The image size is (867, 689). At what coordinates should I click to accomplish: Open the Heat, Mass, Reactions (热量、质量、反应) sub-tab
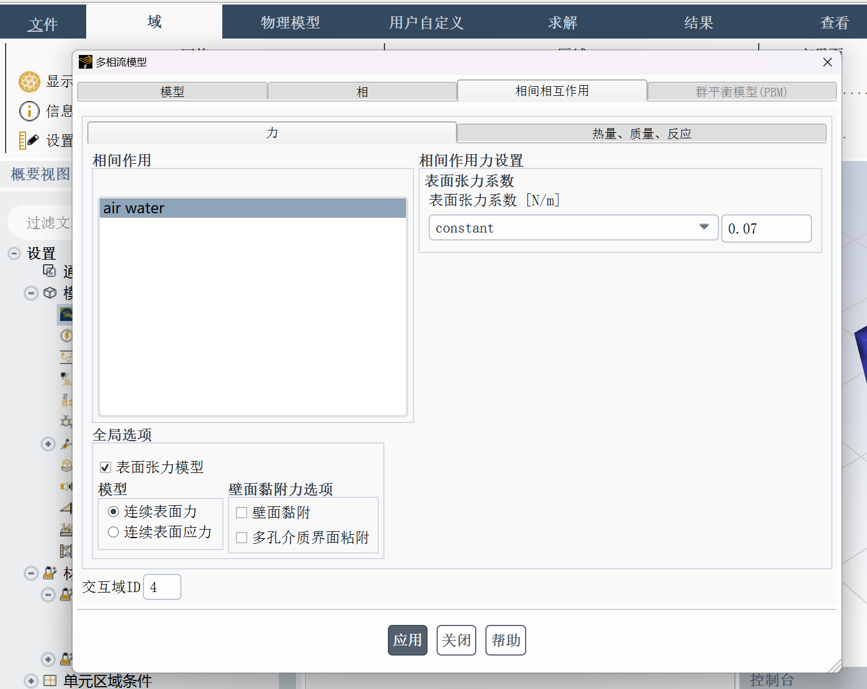[x=642, y=133]
